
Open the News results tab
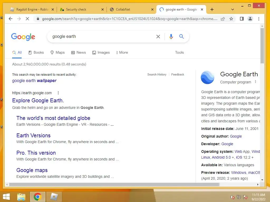tap(79, 52)
